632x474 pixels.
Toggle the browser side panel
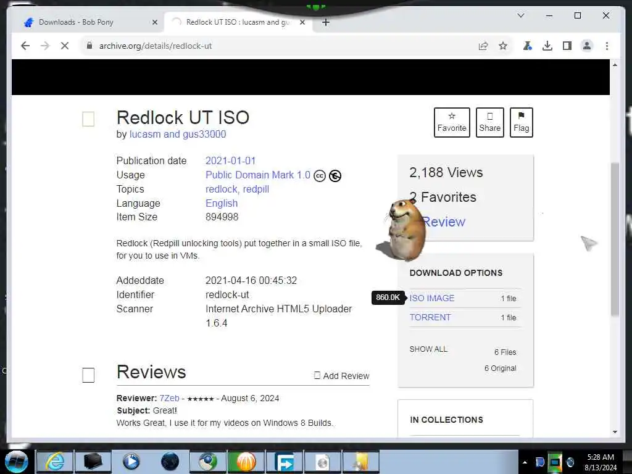[567, 46]
